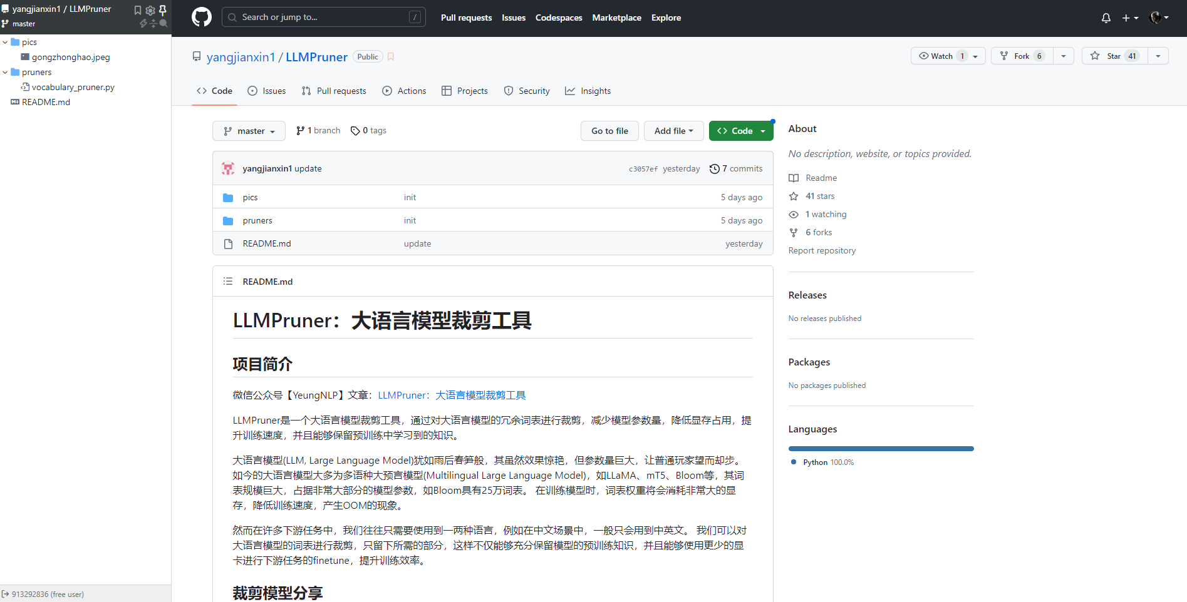Focus the Search or jump to field
This screenshot has height=602, width=1187.
point(324,18)
